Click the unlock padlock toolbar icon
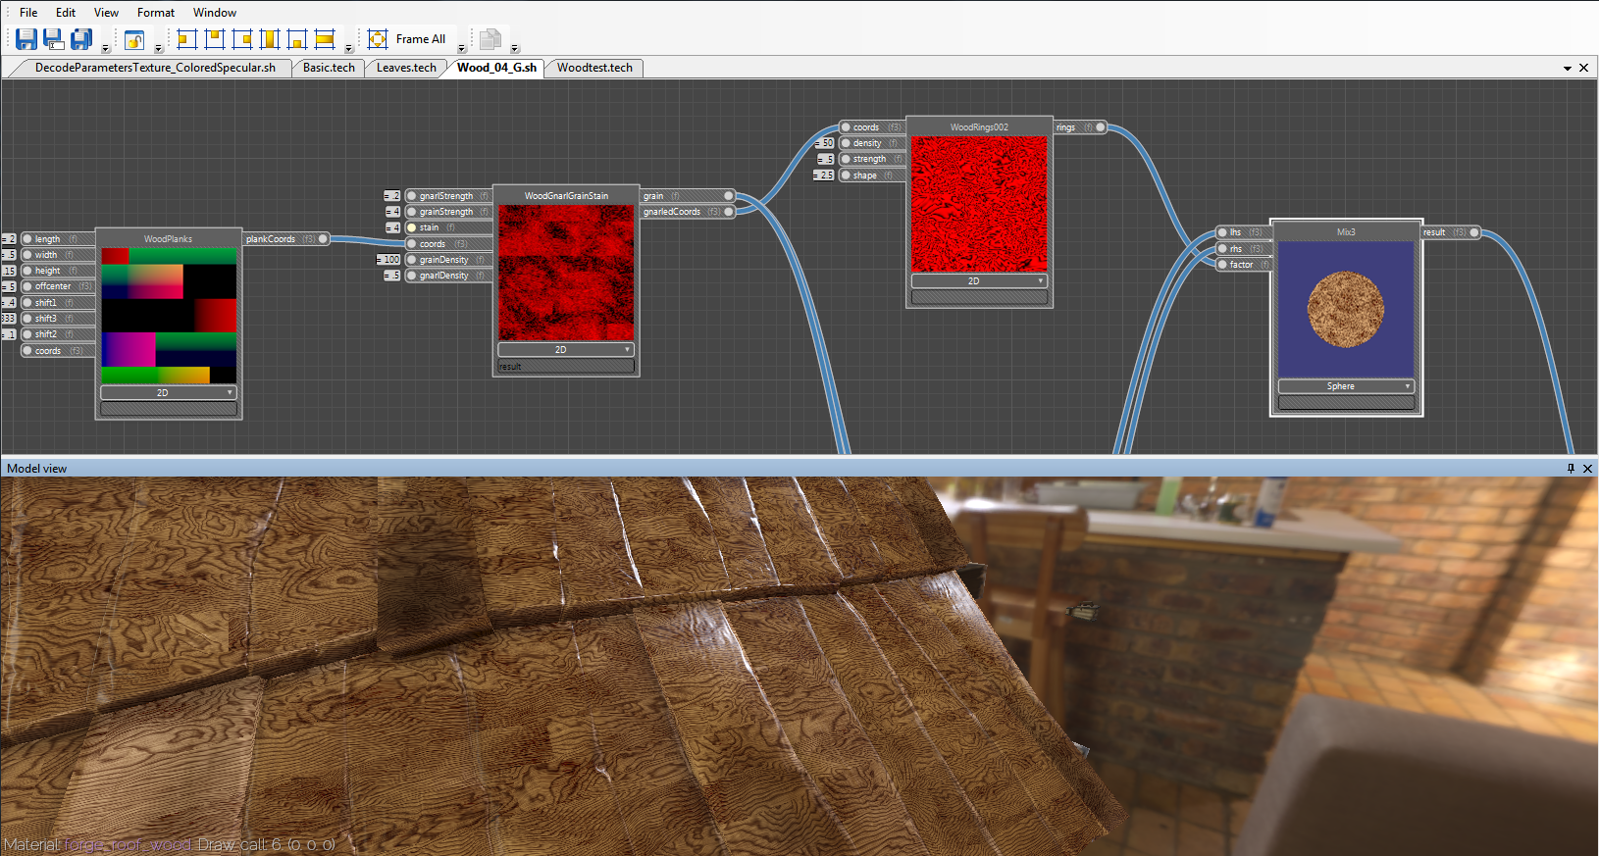The width and height of the screenshot is (1599, 856). 134,39
